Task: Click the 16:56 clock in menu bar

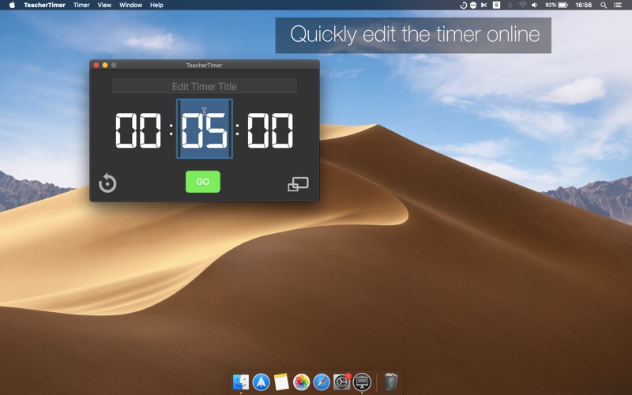Action: pyautogui.click(x=584, y=6)
